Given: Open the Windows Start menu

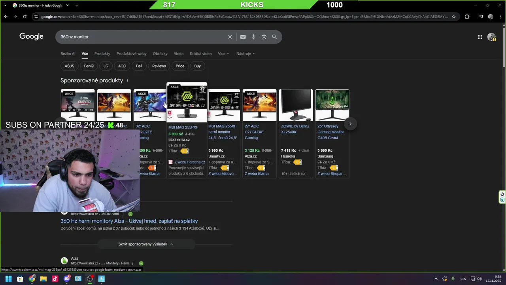Looking at the screenshot, I should pyautogui.click(x=8, y=279).
